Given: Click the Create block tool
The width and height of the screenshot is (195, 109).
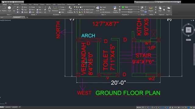Looking at the screenshot, I should [103, 7].
